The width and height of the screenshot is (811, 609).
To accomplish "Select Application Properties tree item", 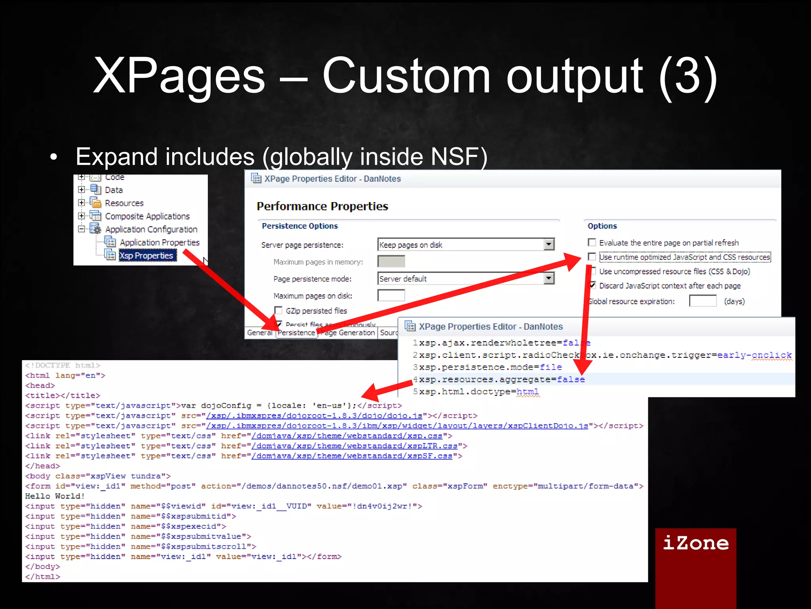I will (160, 242).
